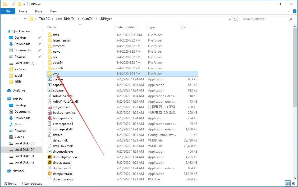Switch to the View tab
This screenshot has width=298, height=187.
[53, 11]
